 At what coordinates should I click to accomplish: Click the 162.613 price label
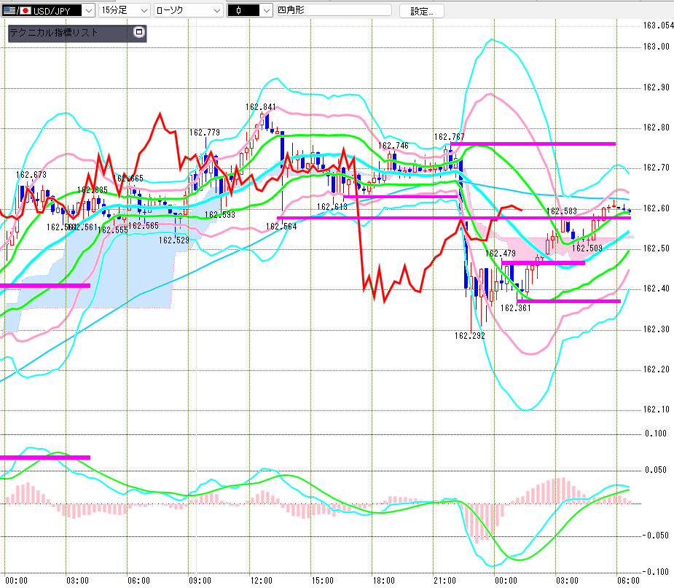click(332, 207)
